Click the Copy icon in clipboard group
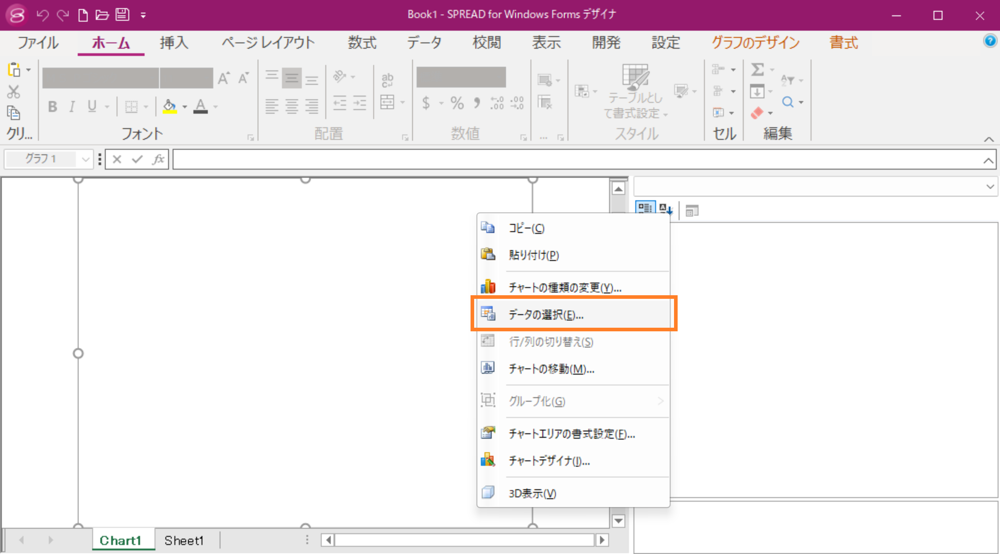The image size is (1000, 554). [14, 113]
